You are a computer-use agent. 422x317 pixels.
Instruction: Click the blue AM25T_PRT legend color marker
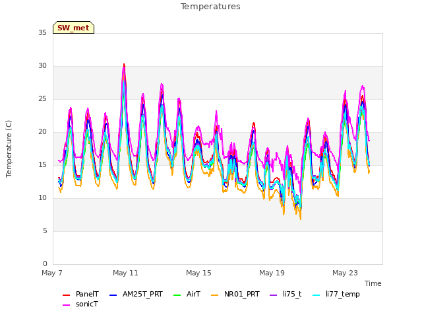113,295
